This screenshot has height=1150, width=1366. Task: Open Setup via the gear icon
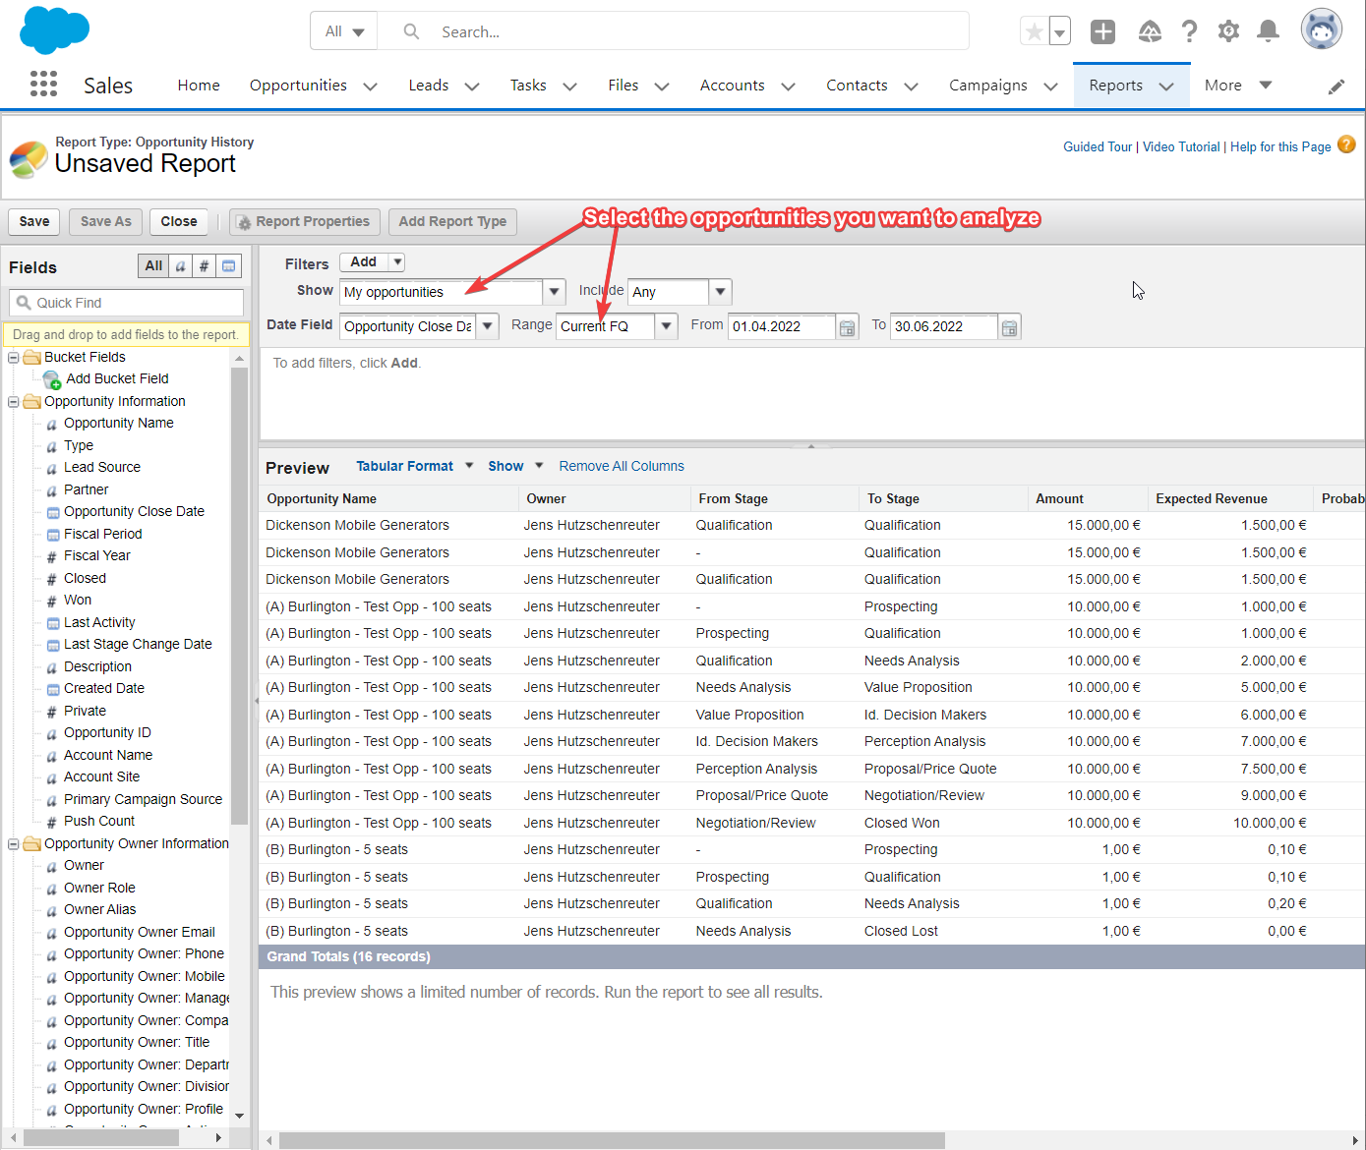point(1228,30)
